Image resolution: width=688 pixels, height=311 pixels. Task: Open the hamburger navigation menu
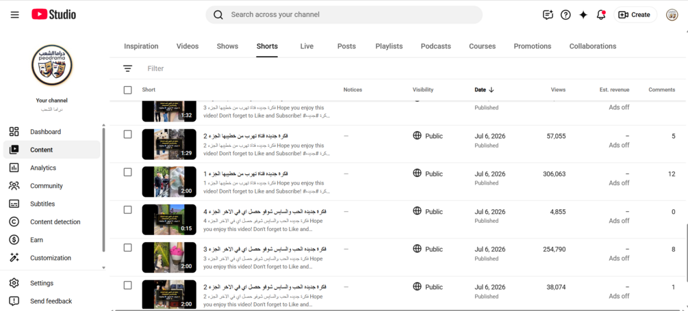[15, 15]
